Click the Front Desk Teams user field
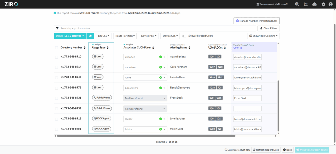Image resolution: width=336 pixels, height=154 pixels. [x=247, y=98]
